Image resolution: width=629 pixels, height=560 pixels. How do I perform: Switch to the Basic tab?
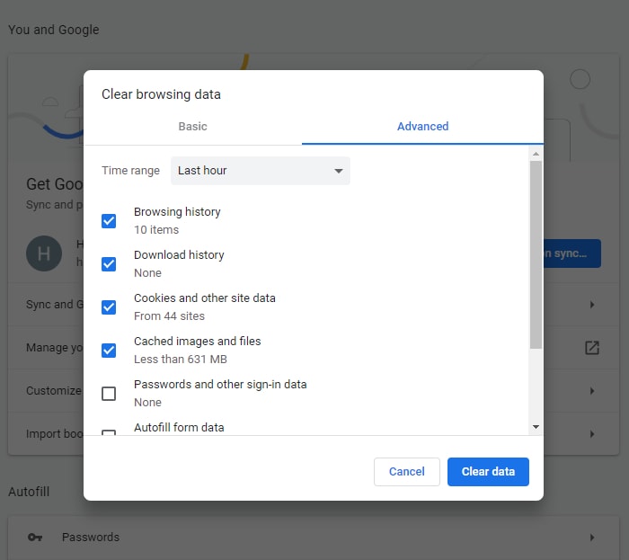pyautogui.click(x=192, y=127)
